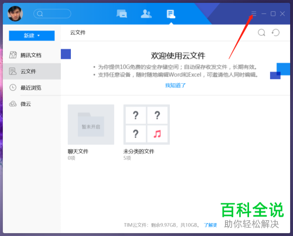293x236 pixels.
Task: Select 云文件 in the sidebar
Action: pyautogui.click(x=32, y=71)
